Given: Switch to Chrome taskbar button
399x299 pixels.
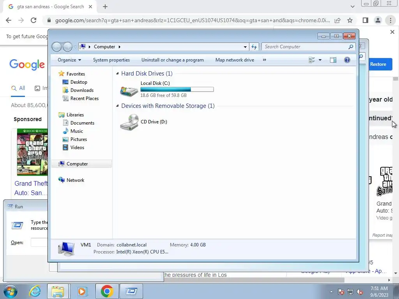Looking at the screenshot, I should tap(107, 291).
